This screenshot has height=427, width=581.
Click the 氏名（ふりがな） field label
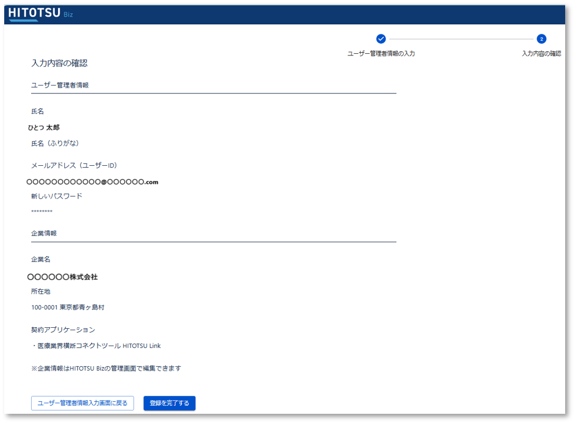pyautogui.click(x=55, y=143)
